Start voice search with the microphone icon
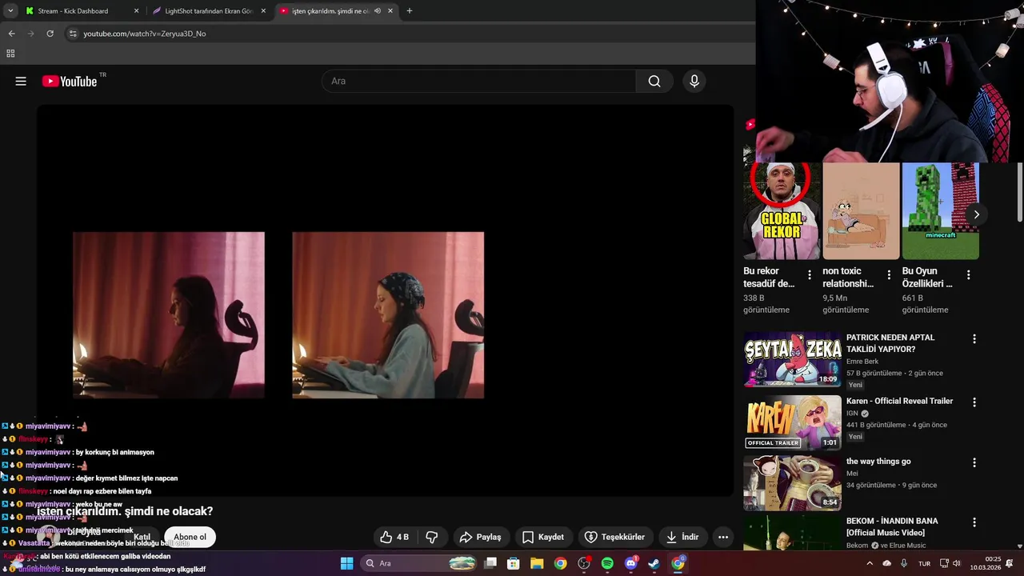Screen dimensions: 1024x576 pyautogui.click(x=694, y=81)
